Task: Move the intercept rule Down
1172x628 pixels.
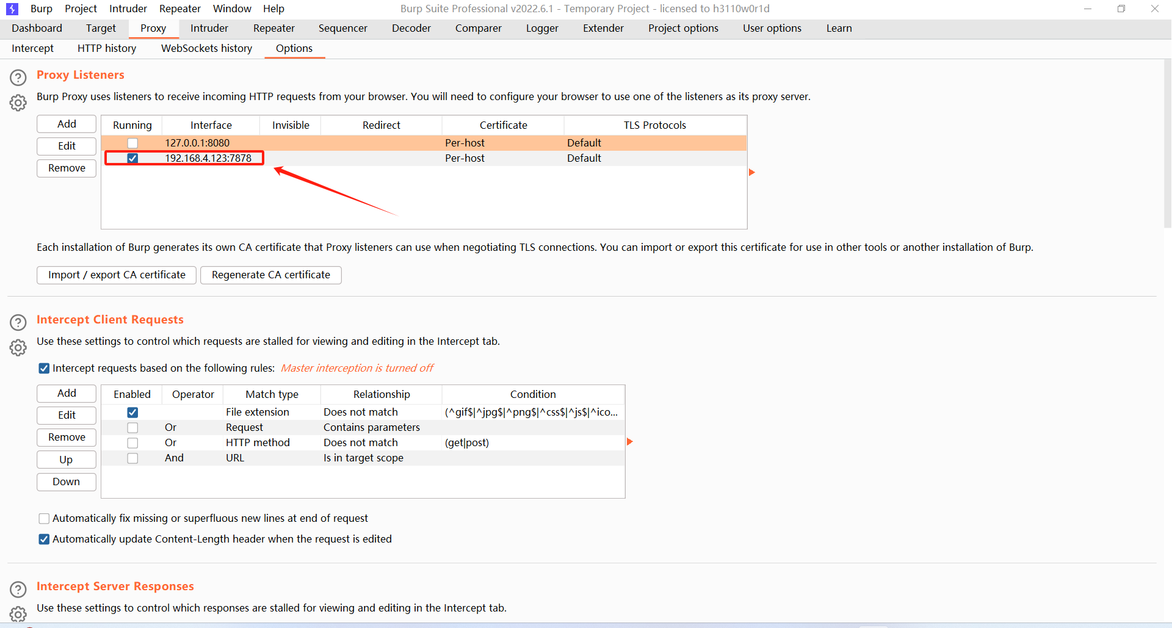Action: (67, 482)
